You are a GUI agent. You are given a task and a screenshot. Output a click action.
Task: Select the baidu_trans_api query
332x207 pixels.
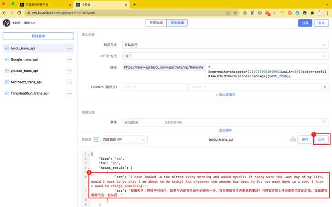pyautogui.click(x=38, y=48)
